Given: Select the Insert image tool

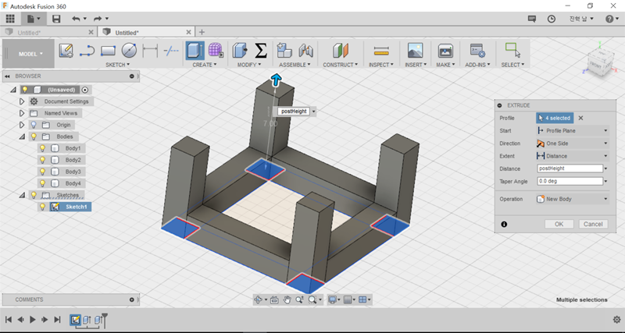Looking at the screenshot, I should click(x=415, y=51).
